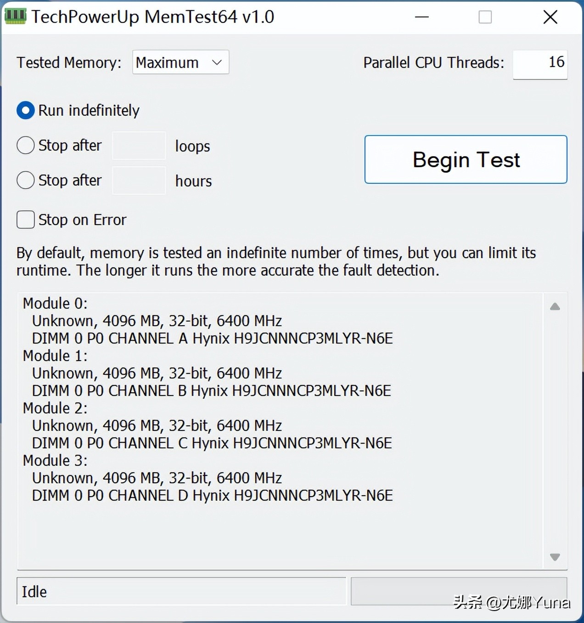
Task: Select the Module 1: line
Action: [55, 356]
